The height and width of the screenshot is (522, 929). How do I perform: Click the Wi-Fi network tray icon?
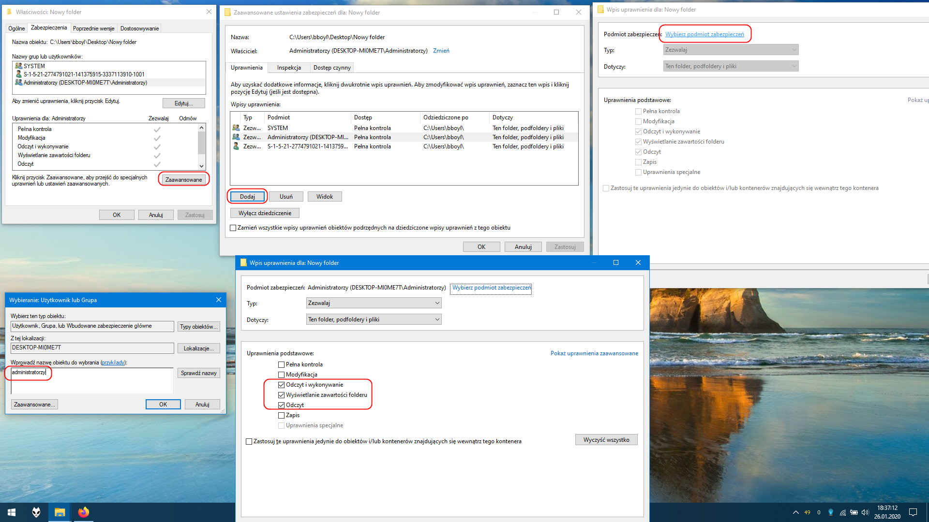[842, 512]
